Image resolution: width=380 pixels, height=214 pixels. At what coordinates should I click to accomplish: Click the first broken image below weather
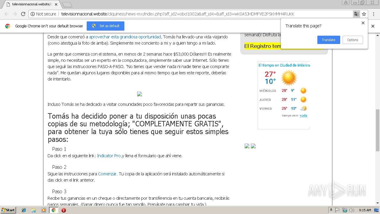pos(247,146)
